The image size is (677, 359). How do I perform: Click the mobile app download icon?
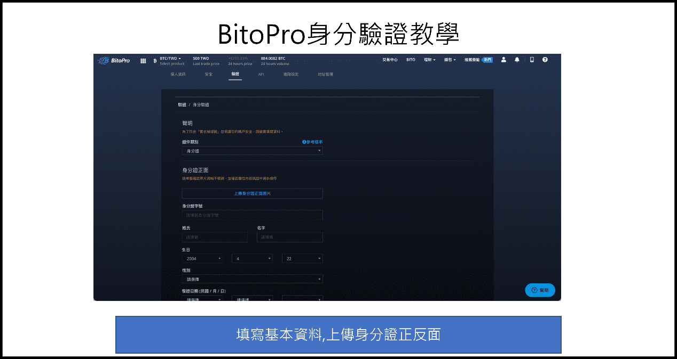531,60
